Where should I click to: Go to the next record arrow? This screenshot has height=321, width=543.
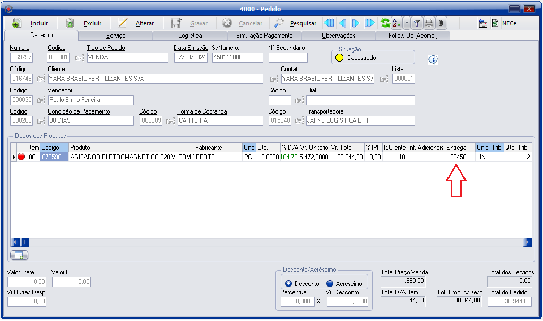356,23
